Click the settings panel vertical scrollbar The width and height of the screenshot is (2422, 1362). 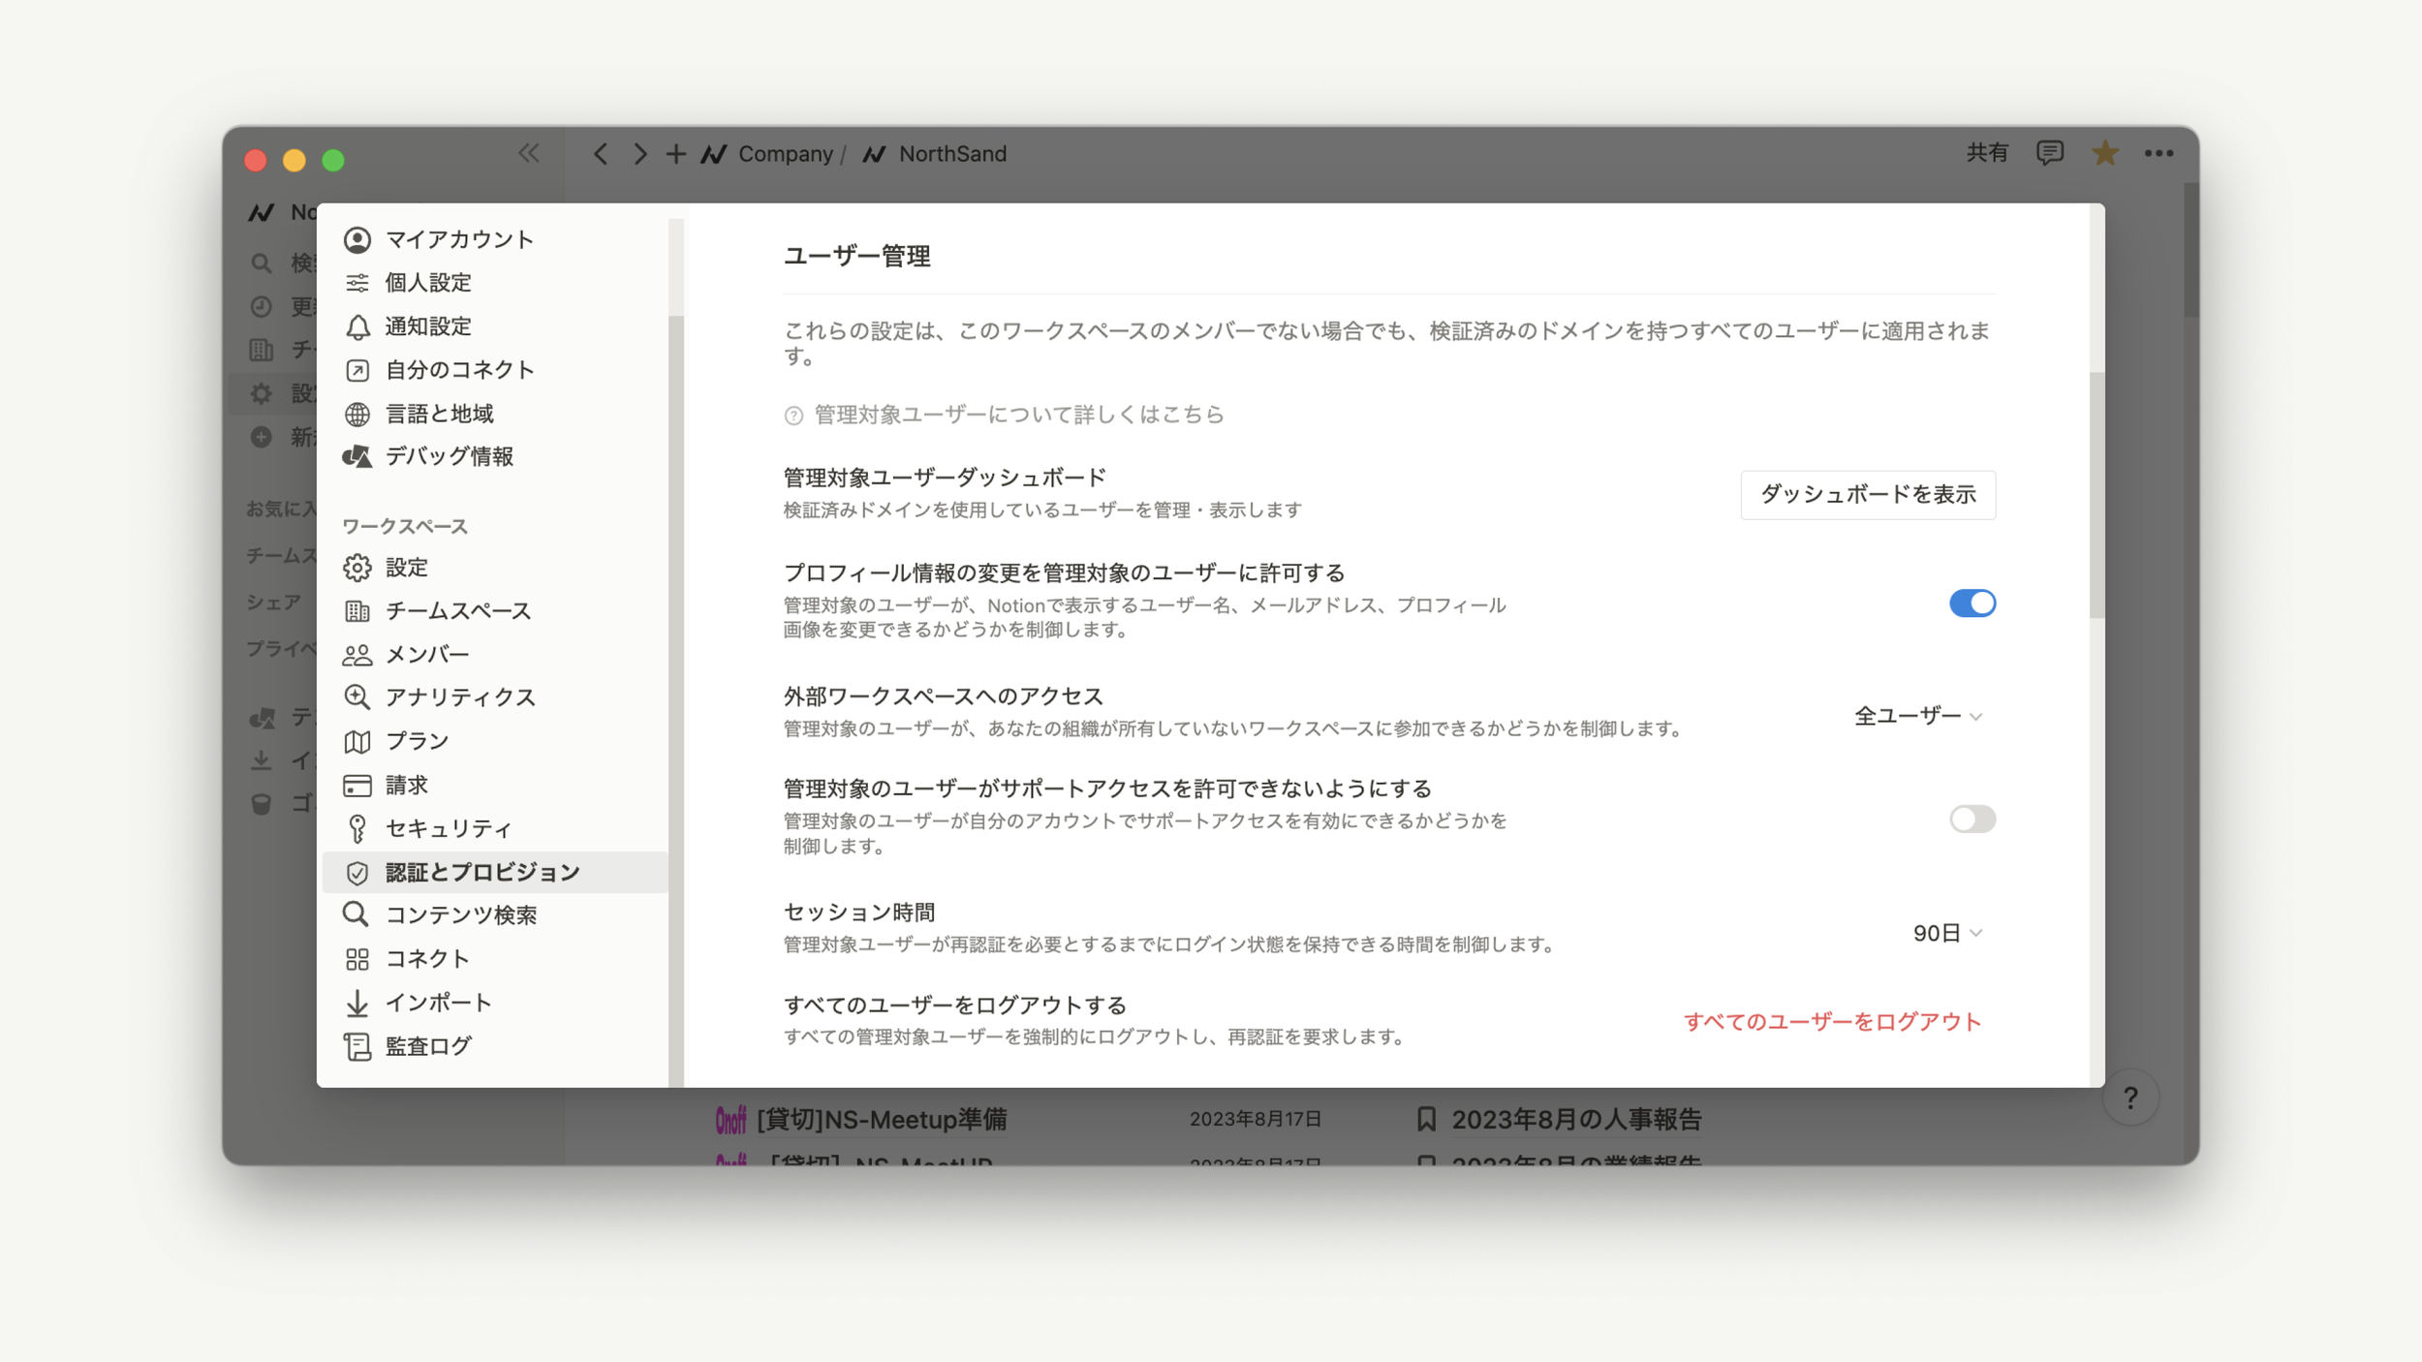[2096, 494]
